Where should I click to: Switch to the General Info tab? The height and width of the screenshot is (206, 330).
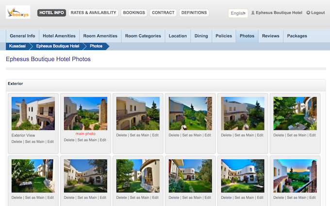point(22,36)
